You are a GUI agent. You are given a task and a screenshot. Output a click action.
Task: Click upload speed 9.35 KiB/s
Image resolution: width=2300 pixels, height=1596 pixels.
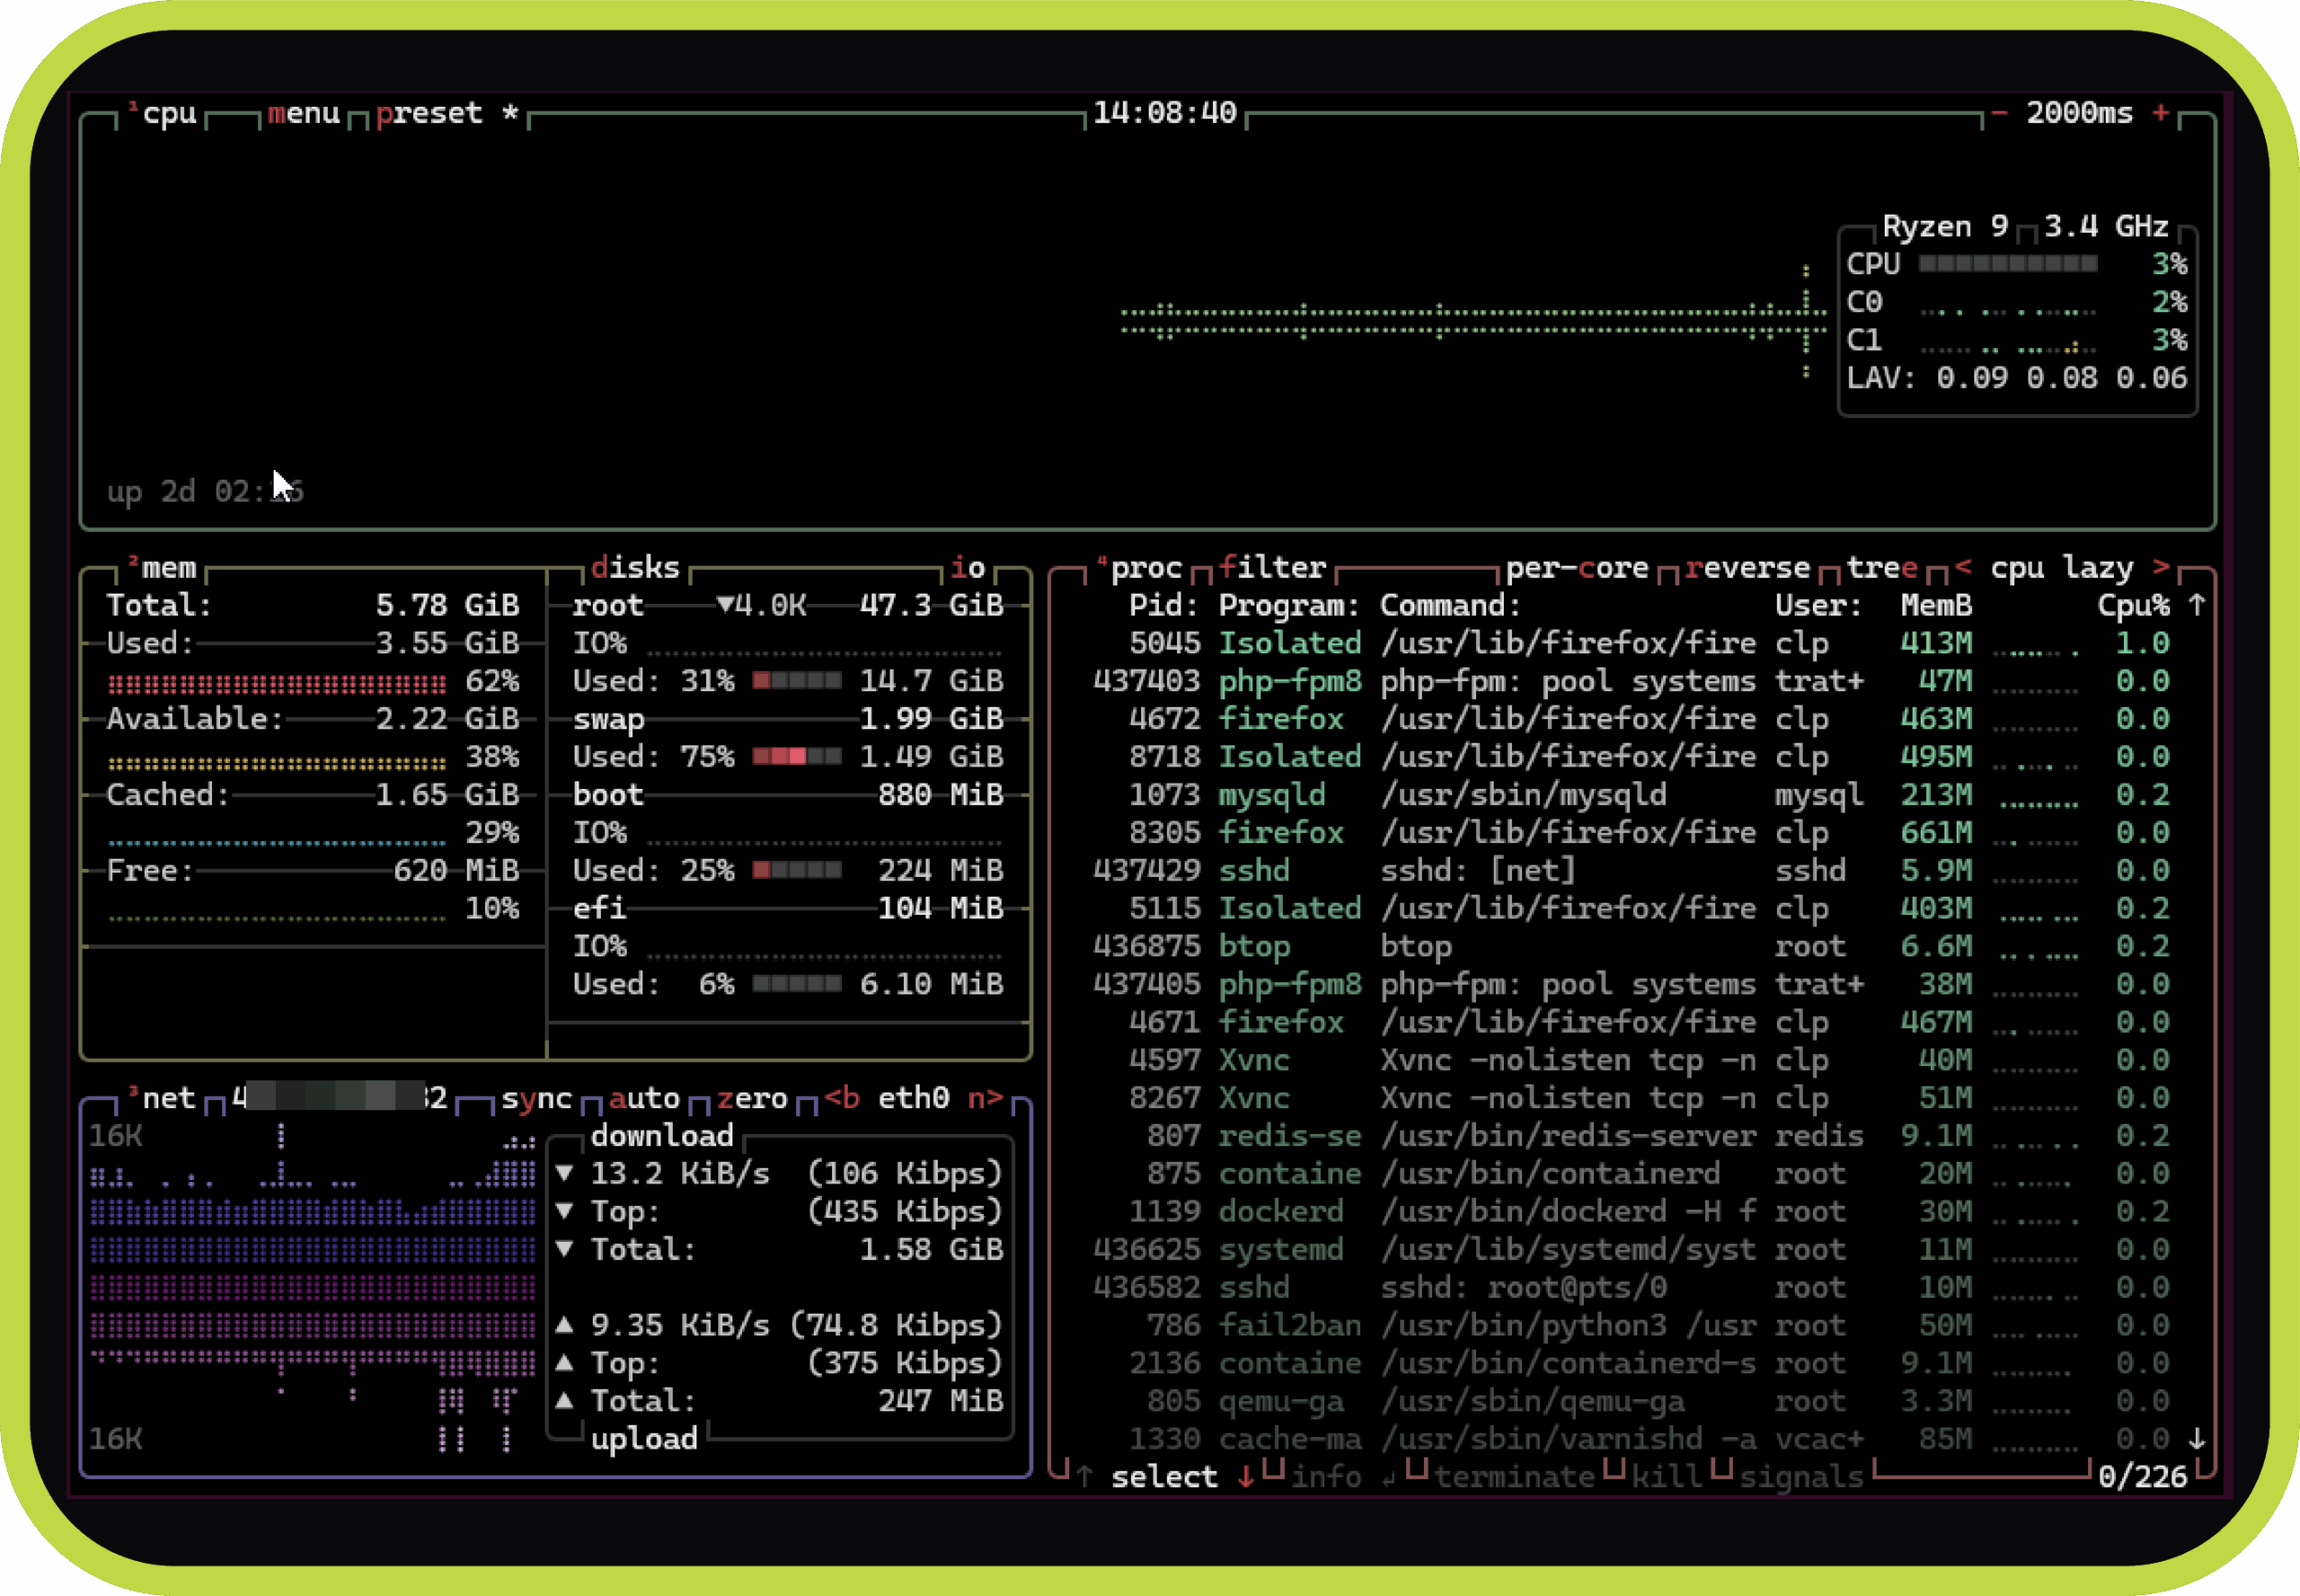(x=680, y=1326)
